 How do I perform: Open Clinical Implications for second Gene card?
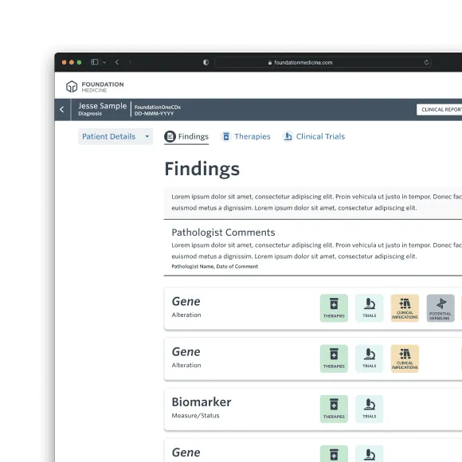coord(405,358)
